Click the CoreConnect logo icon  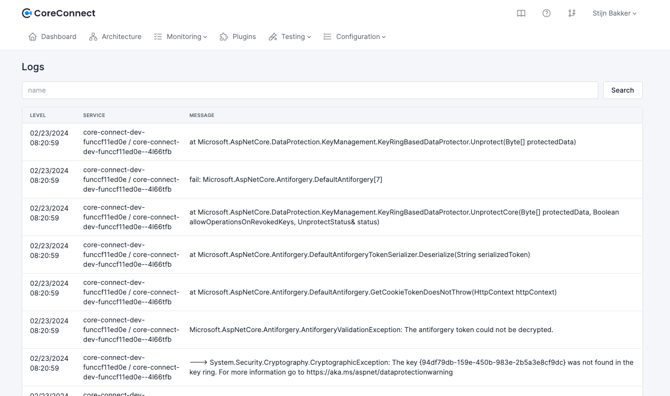coord(27,13)
